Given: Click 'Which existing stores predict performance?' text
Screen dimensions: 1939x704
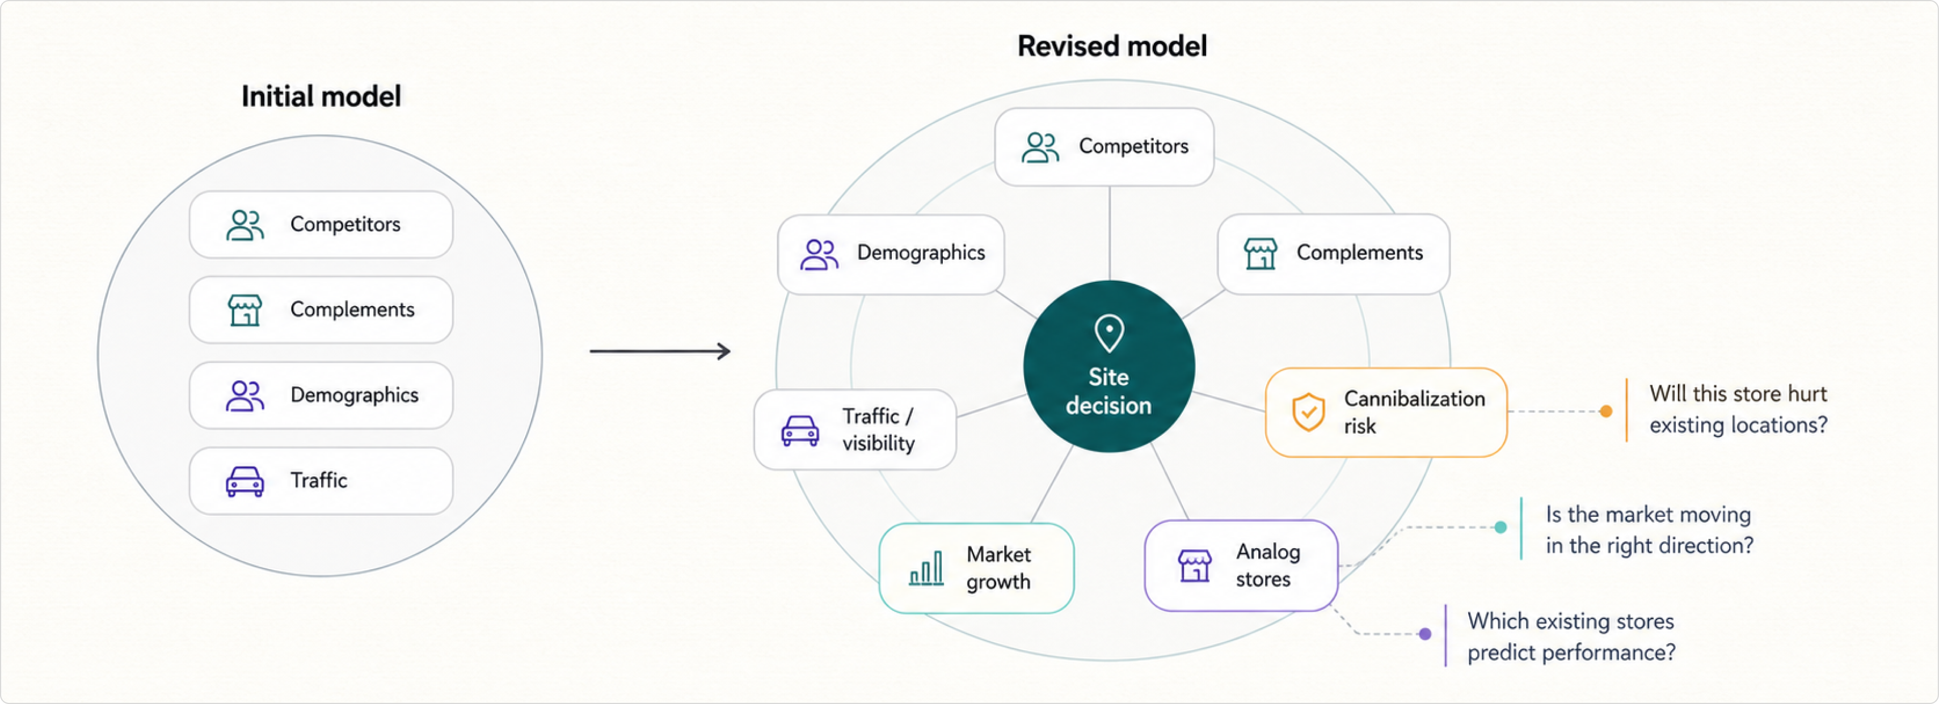Looking at the screenshot, I should click(x=1571, y=637).
